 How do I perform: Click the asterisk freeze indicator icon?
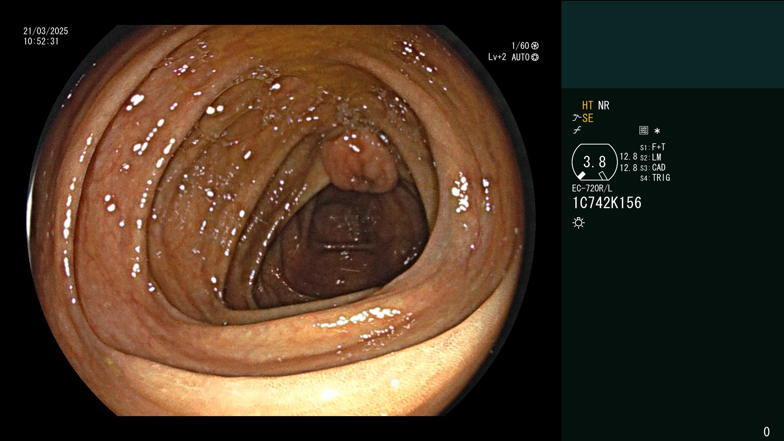coord(657,131)
